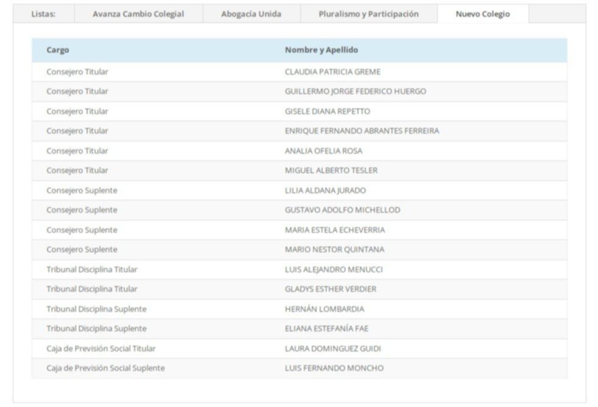598x407 pixels.
Task: Select the Gisele Diana Repetto name
Action: tap(327, 111)
